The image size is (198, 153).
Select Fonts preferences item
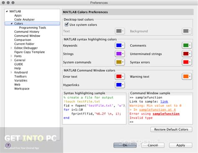click(x=18, y=56)
